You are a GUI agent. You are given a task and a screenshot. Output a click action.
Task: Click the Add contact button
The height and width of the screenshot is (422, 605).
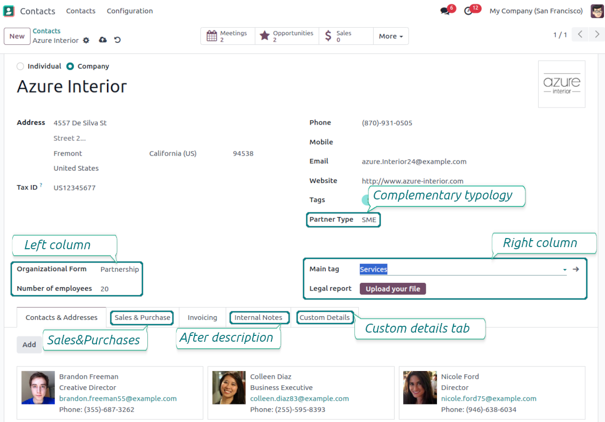coord(29,344)
